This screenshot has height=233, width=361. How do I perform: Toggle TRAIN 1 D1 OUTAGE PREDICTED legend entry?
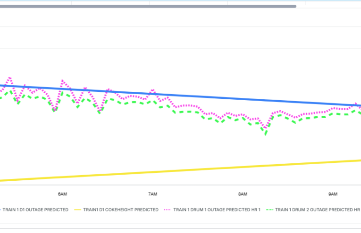point(35,209)
